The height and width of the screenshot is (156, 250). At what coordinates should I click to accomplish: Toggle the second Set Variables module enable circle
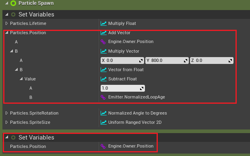pyautogui.click(x=13, y=138)
